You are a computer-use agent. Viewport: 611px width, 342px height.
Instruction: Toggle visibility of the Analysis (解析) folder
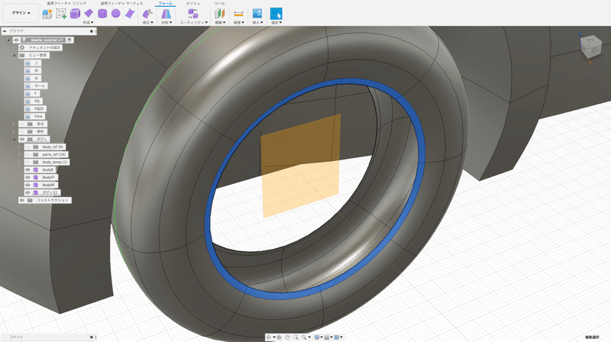point(22,131)
